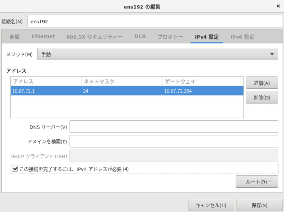Click the アドレス column header
Image resolution: width=284 pixels, height=212 pixels.
[46, 82]
